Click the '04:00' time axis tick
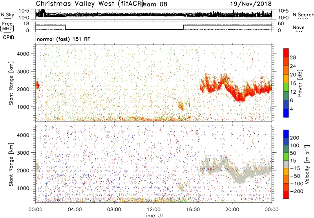Screen dimensions: 314x218 75,210
